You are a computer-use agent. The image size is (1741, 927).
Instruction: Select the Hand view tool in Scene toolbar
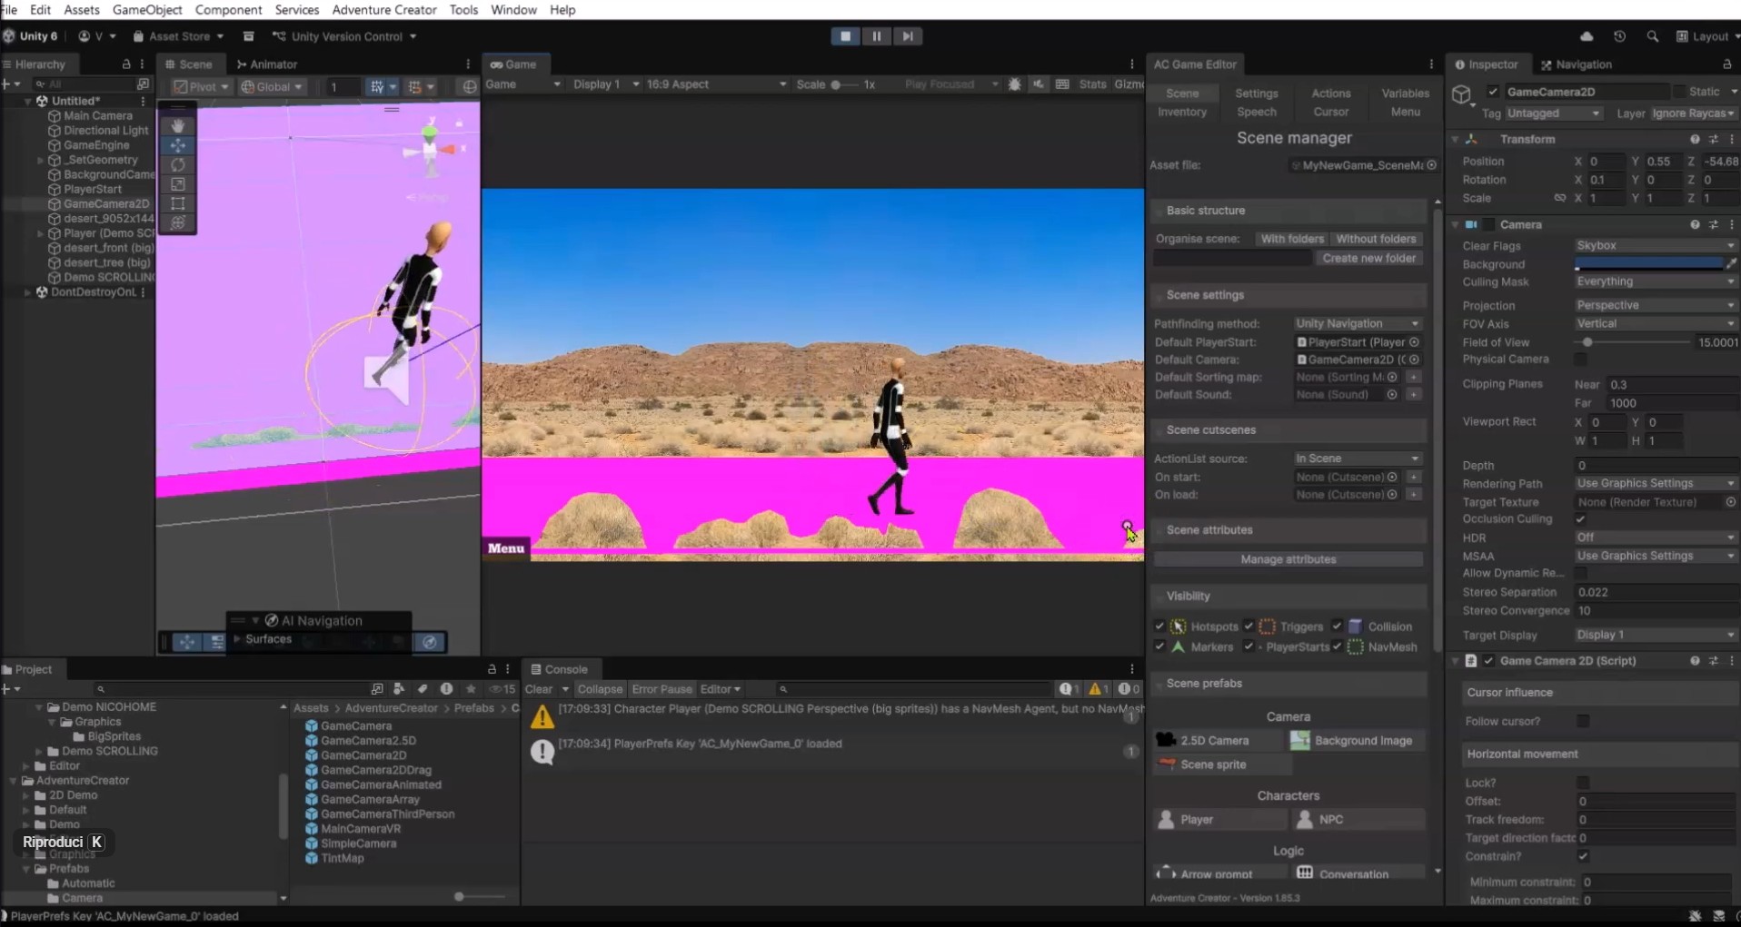click(178, 125)
